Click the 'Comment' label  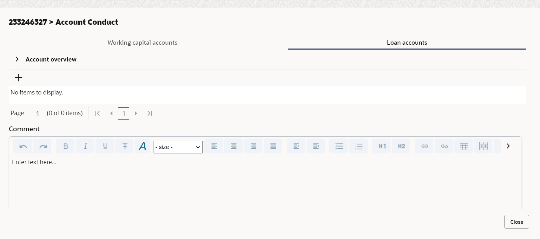[24, 129]
